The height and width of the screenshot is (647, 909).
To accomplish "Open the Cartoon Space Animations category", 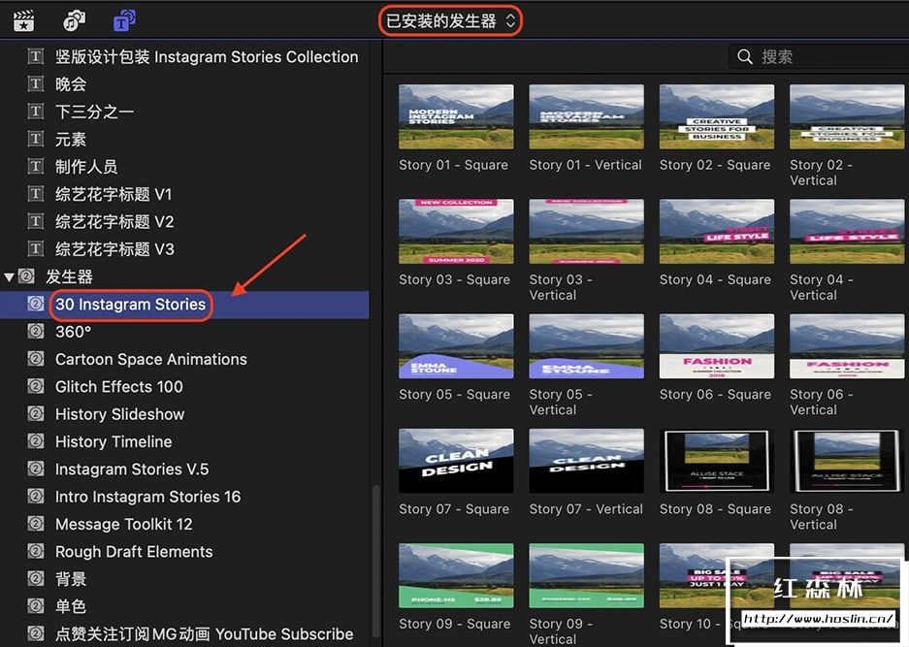I will 184,360.
